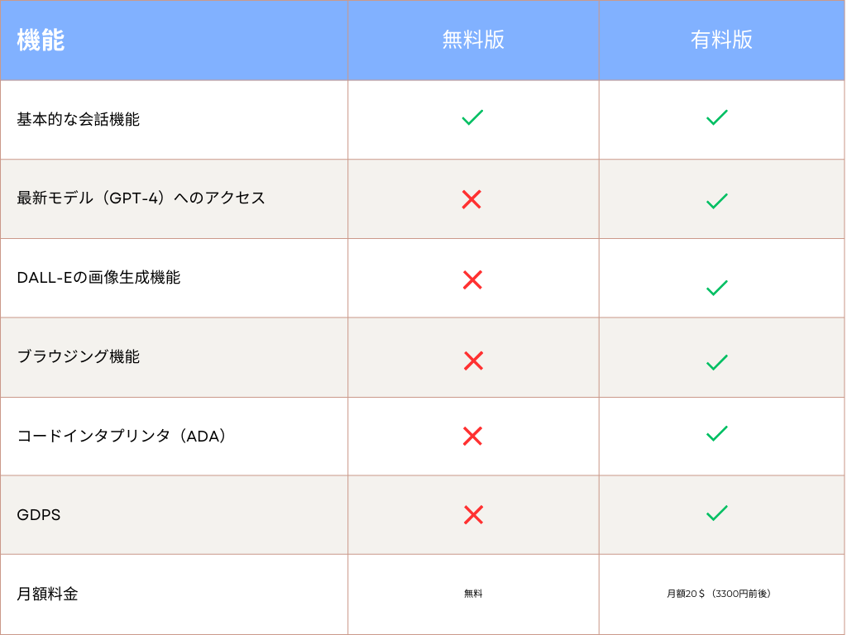The width and height of the screenshot is (847, 635).
Task: Click the green checkmark in the コードインタプリタ row
Action: pyautogui.click(x=717, y=433)
